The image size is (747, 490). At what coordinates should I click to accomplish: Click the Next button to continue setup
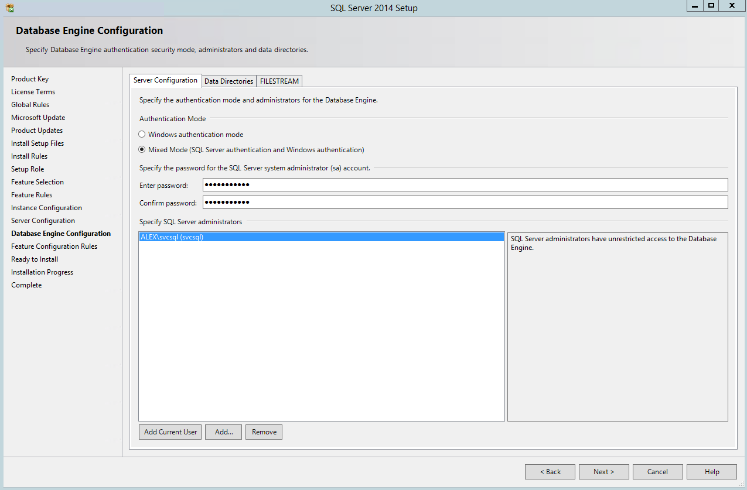[603, 471]
